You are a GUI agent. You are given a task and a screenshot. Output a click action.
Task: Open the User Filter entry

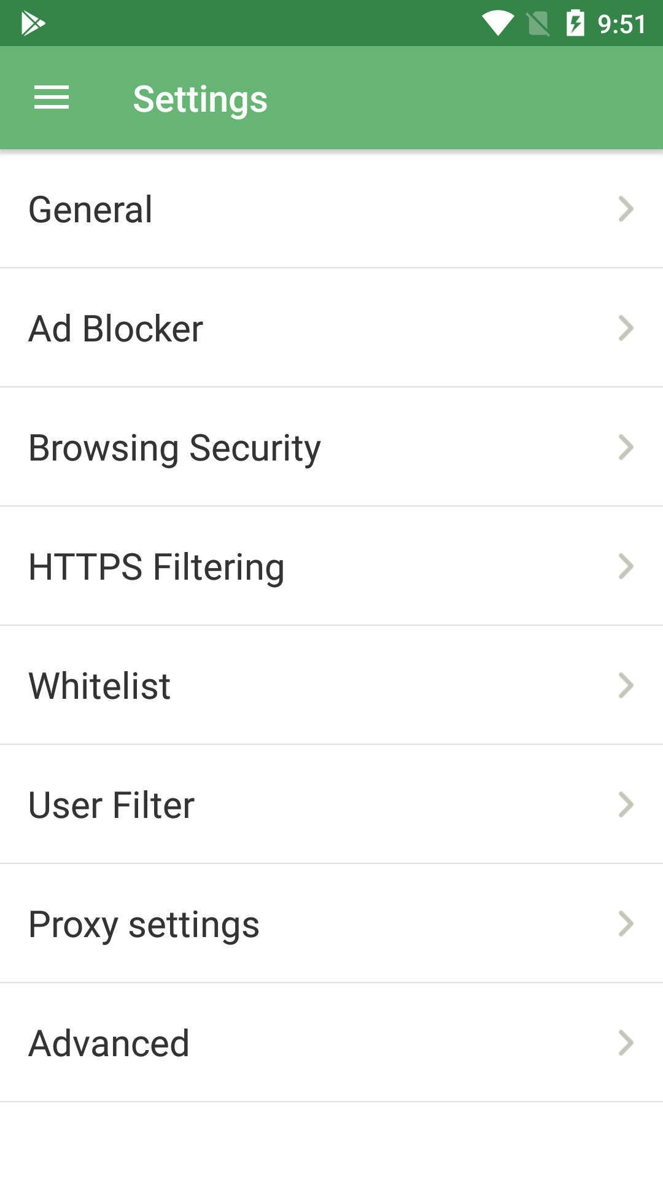(112, 805)
